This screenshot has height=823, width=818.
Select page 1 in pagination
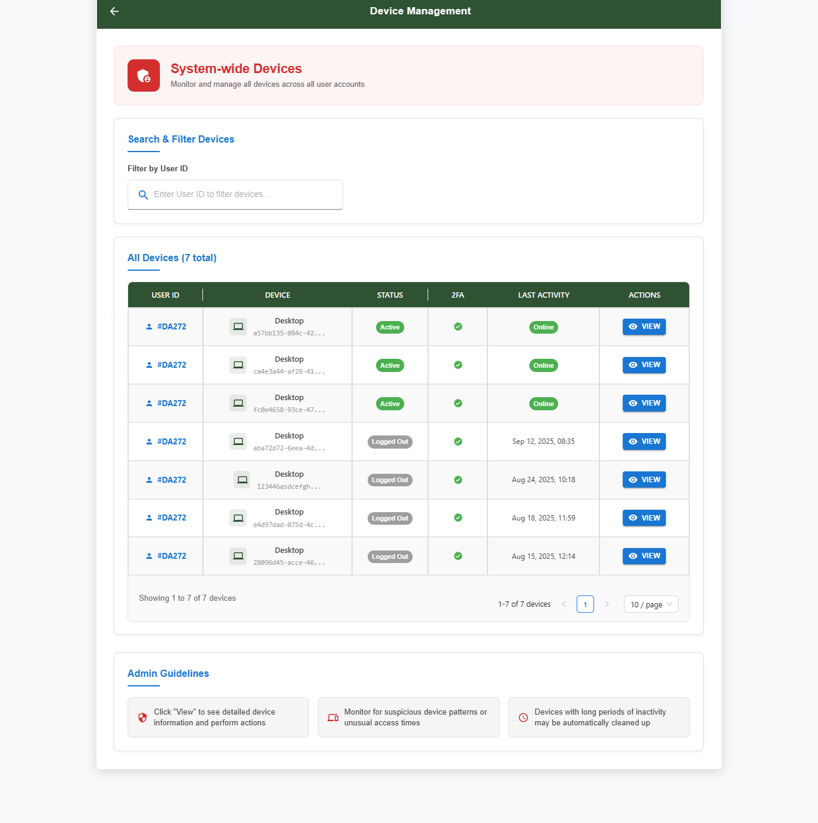(585, 604)
